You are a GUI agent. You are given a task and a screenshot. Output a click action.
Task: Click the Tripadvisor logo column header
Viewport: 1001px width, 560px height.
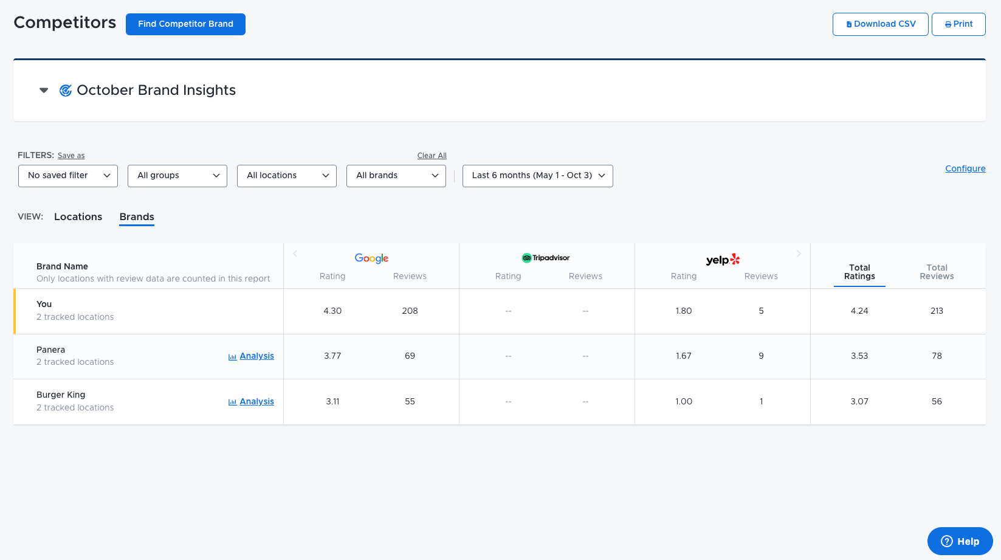[546, 258]
